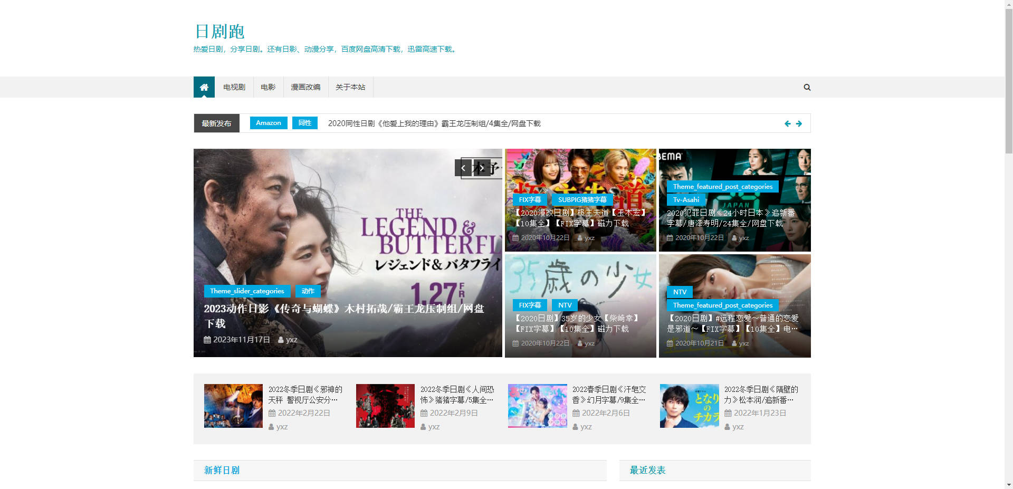
Task: Click slider next chevron button
Action: (x=482, y=168)
